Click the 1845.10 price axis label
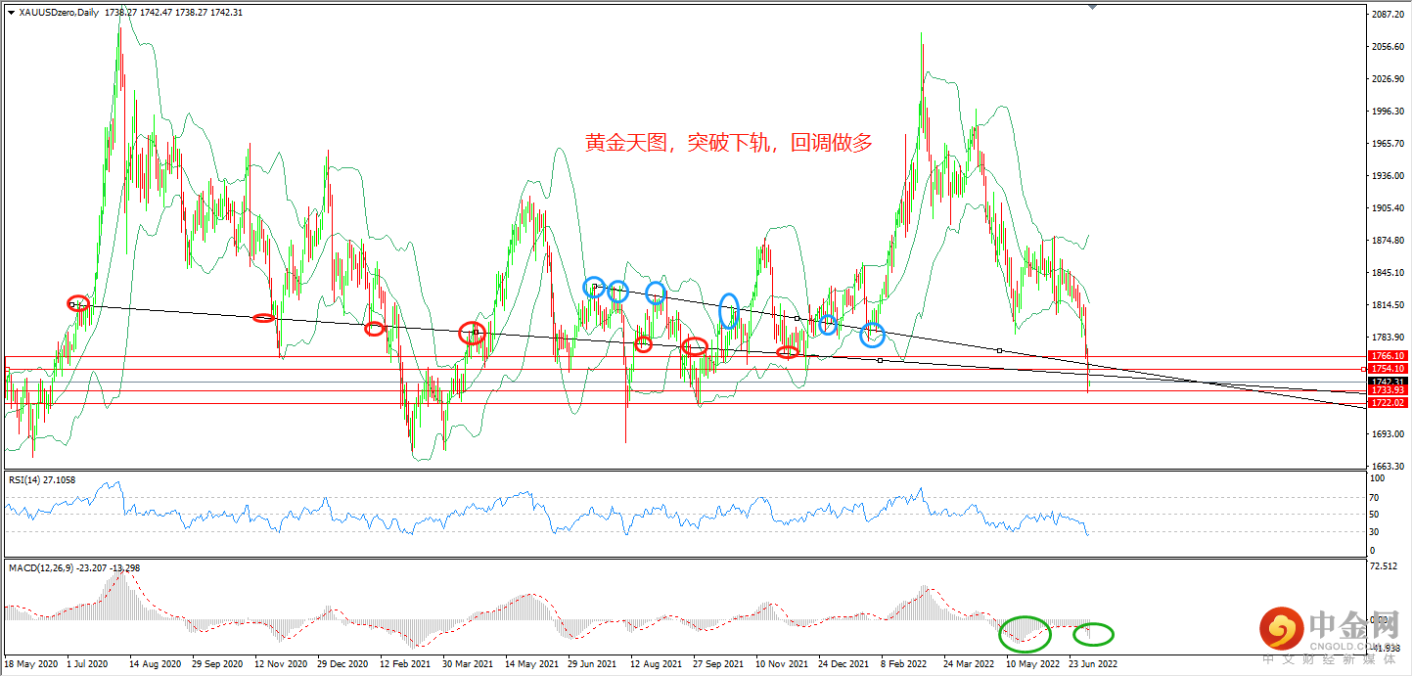The height and width of the screenshot is (677, 1413). [x=1390, y=273]
